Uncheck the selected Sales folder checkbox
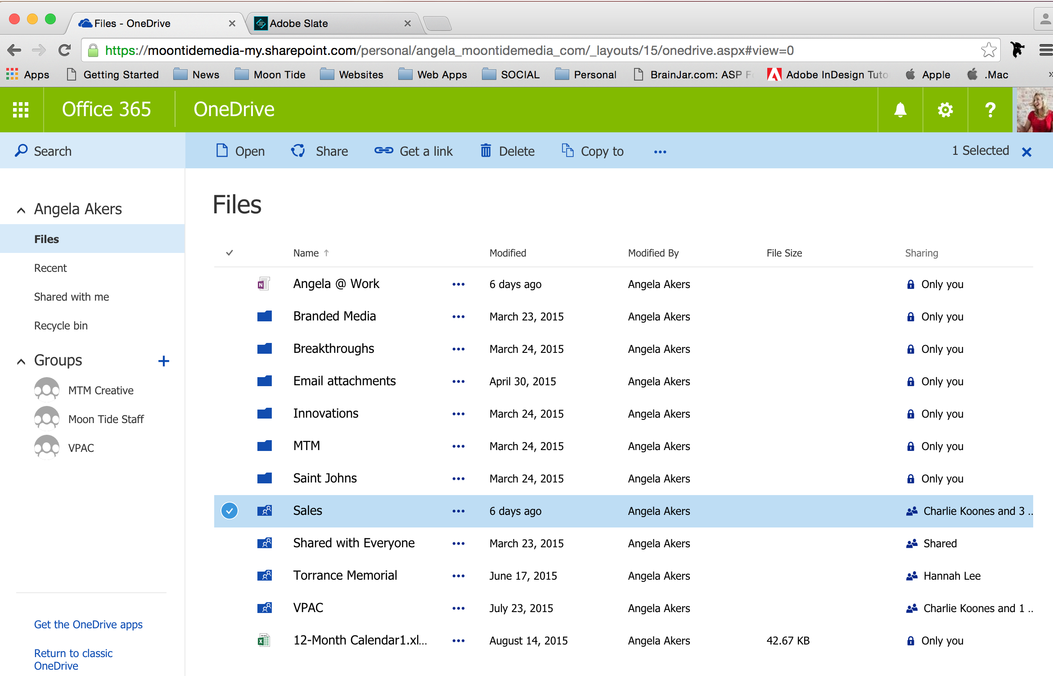Viewport: 1053px width, 676px height. pos(229,511)
